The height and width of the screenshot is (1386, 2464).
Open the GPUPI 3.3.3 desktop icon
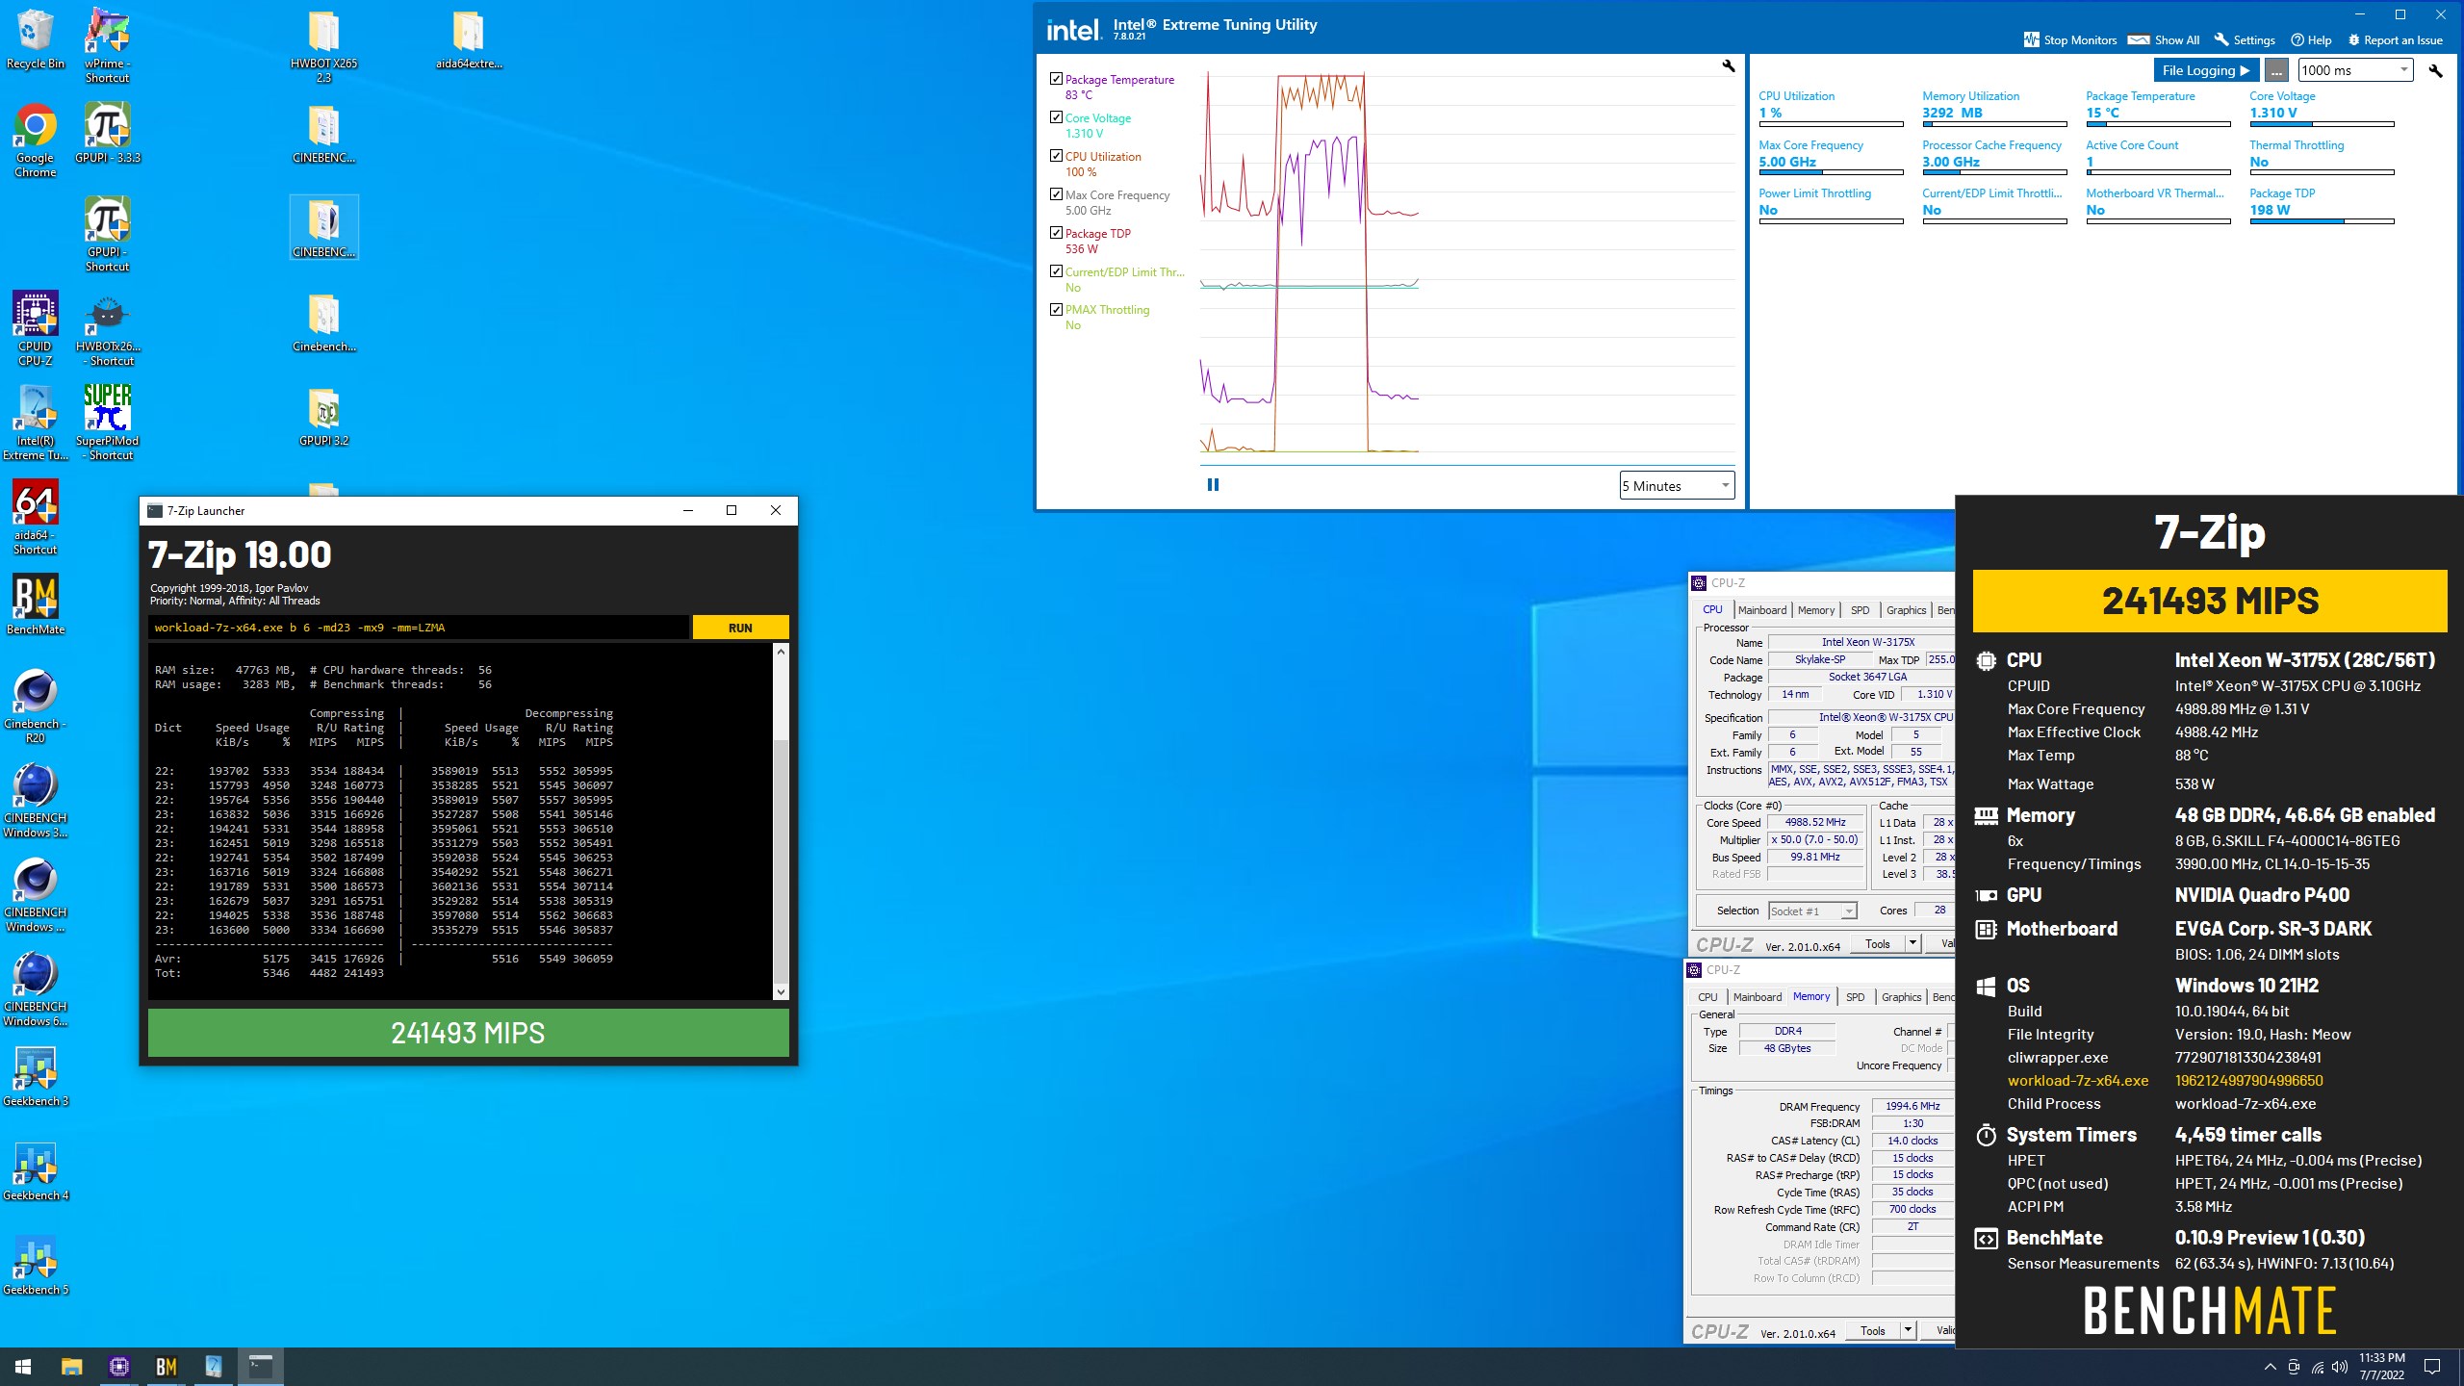pos(107,133)
